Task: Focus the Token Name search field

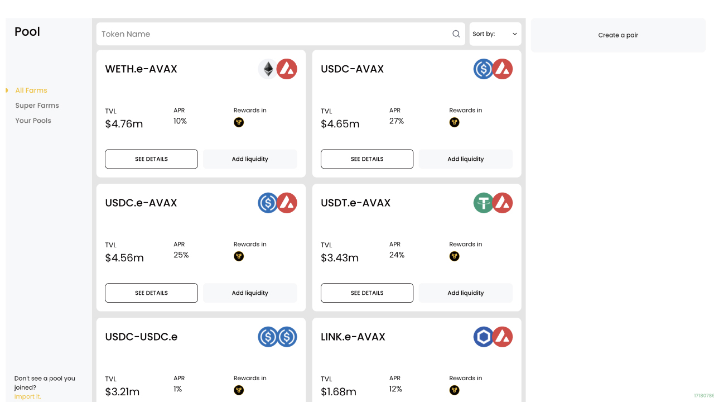Action: pyautogui.click(x=281, y=34)
